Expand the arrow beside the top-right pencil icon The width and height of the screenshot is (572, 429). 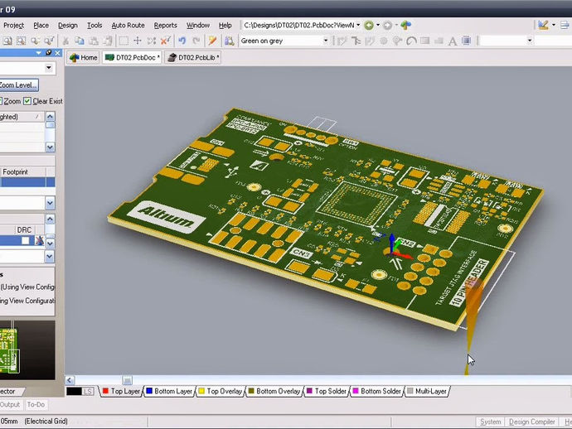(x=554, y=25)
